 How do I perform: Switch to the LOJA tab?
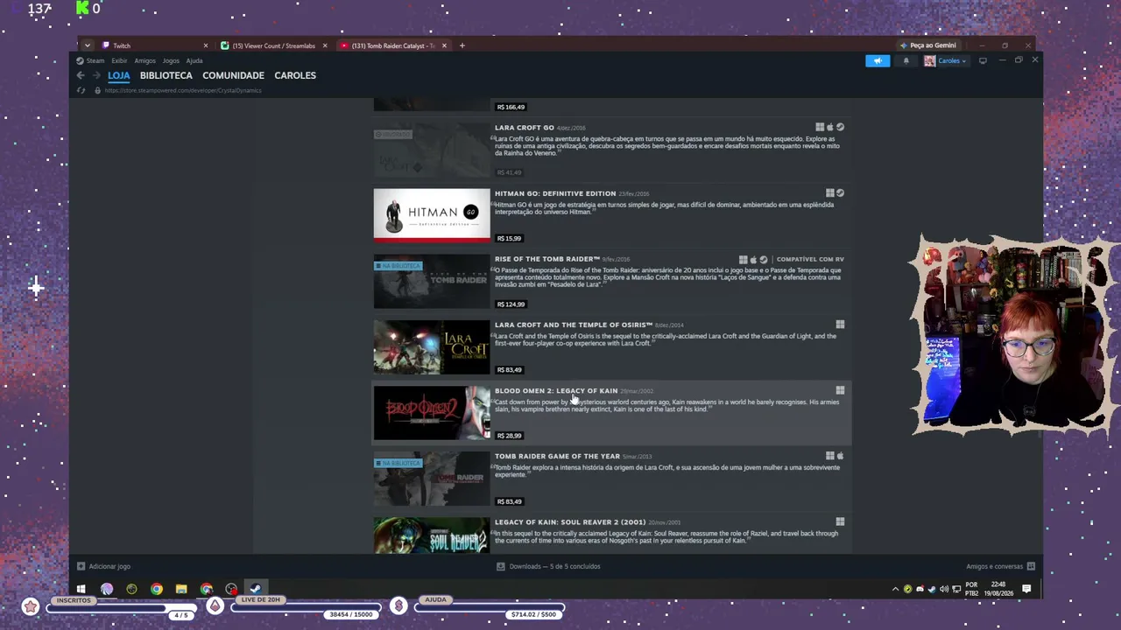pos(119,75)
